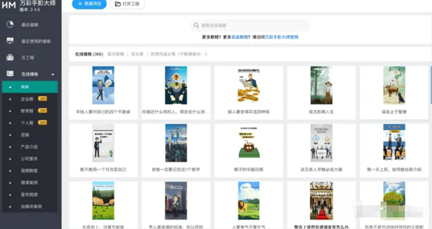Click the 新建项目 button
The height and width of the screenshot is (229, 432).
(x=89, y=4)
